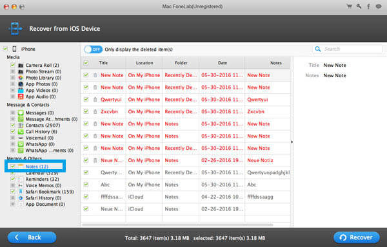Click the Safari History icon
The image size is (387, 247).
point(21,198)
